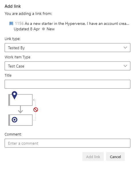This screenshot has width=135, height=173.
Task: Click the top box in link diagram
Action: [x=20, y=100]
